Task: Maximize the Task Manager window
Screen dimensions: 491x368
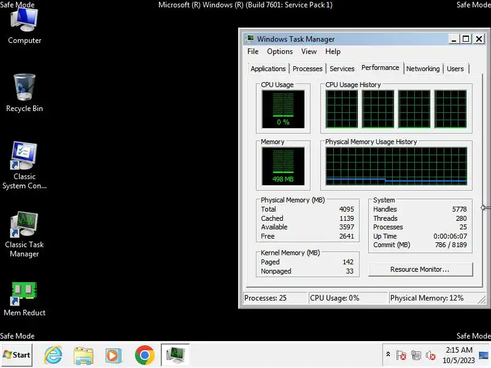Action: [466, 39]
